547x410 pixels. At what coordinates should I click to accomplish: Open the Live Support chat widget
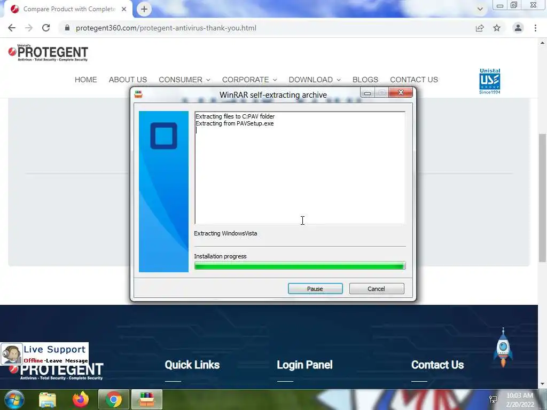coord(44,354)
